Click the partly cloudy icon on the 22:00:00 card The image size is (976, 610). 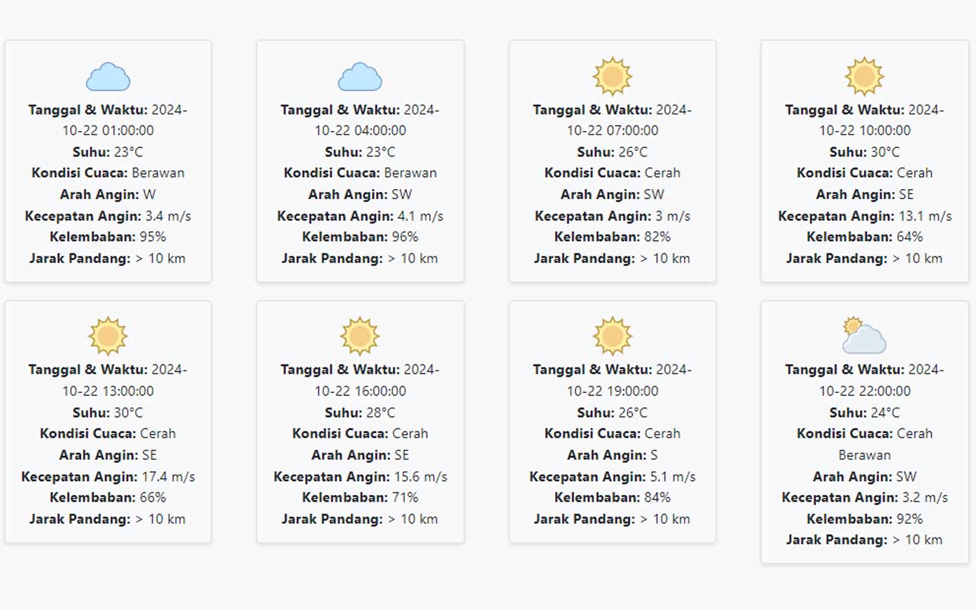point(865,336)
